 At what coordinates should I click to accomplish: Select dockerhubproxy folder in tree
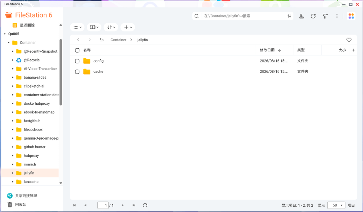[x=37, y=103]
